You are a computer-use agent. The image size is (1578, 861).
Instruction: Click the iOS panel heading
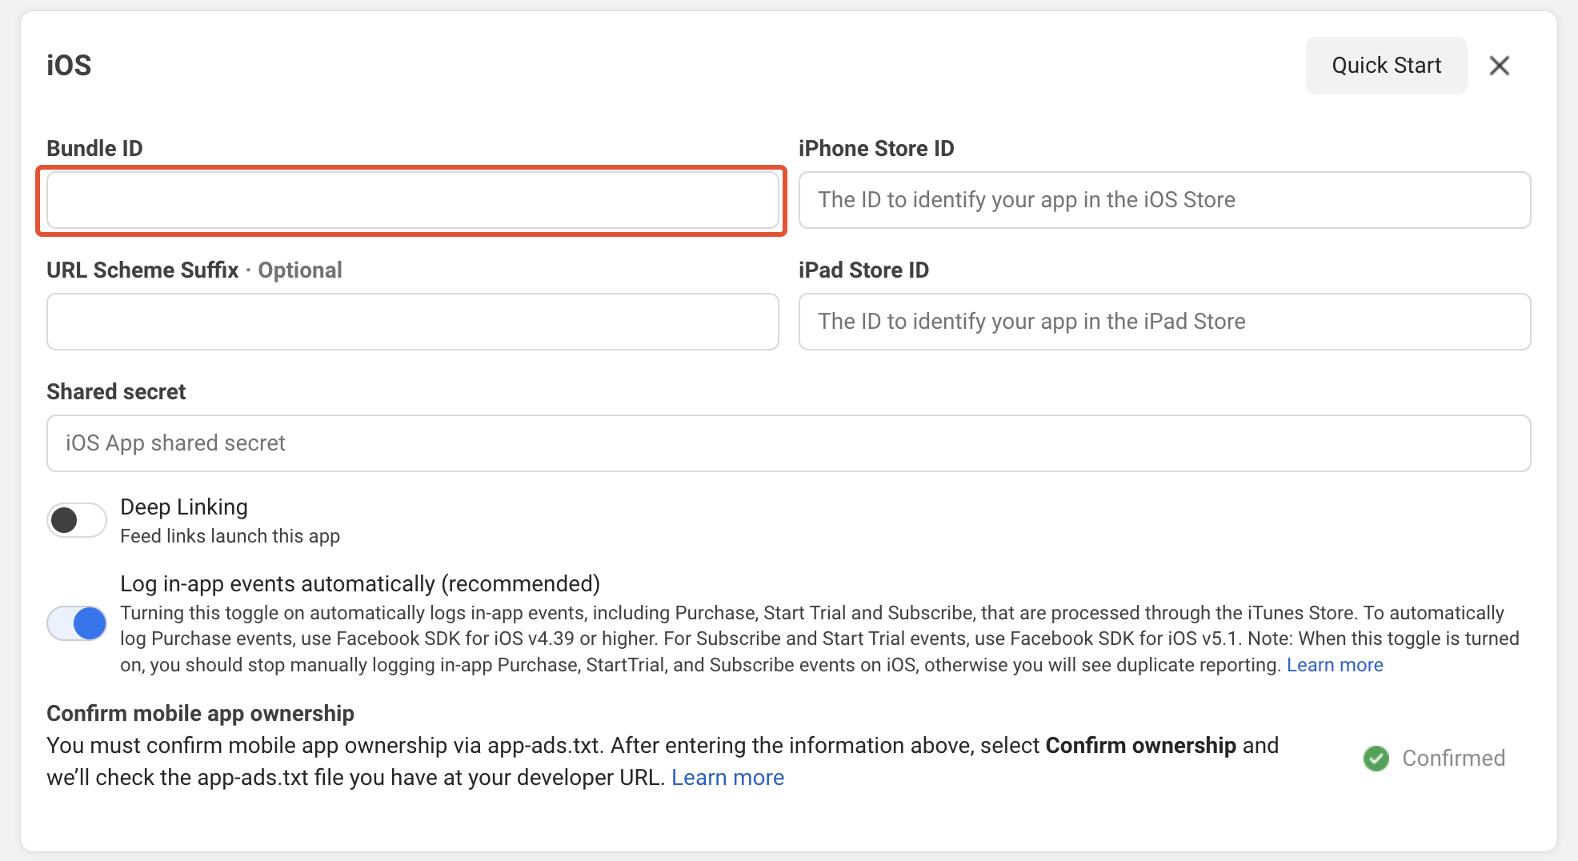(69, 66)
